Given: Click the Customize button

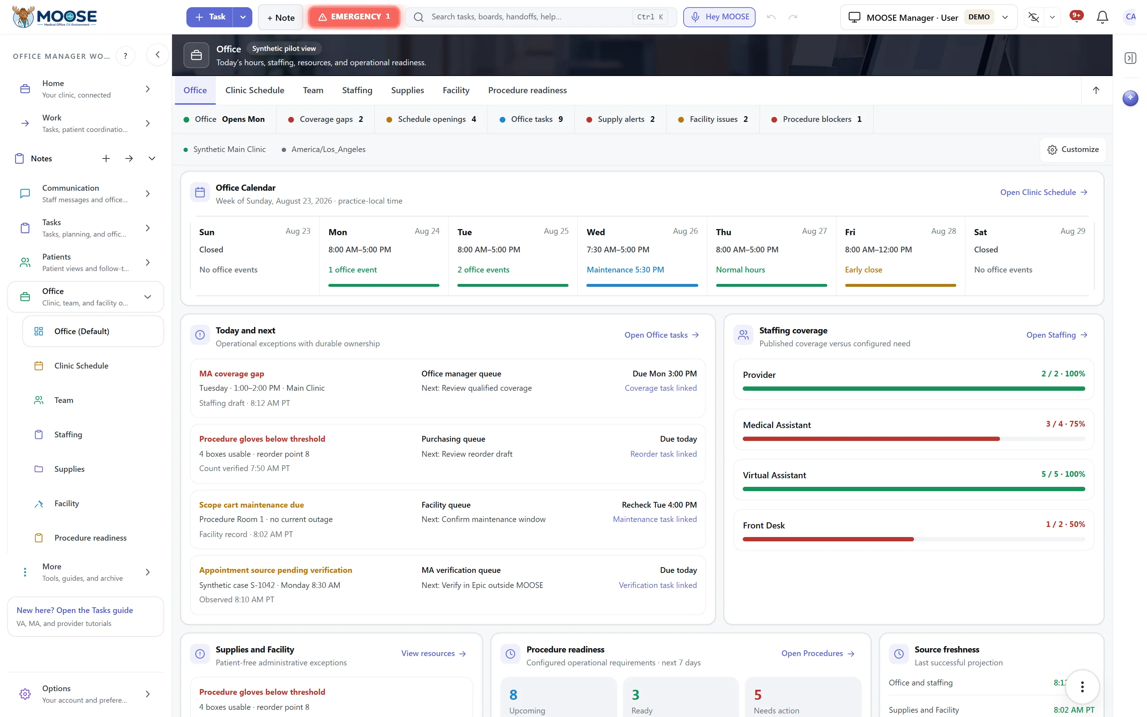Looking at the screenshot, I should point(1072,149).
